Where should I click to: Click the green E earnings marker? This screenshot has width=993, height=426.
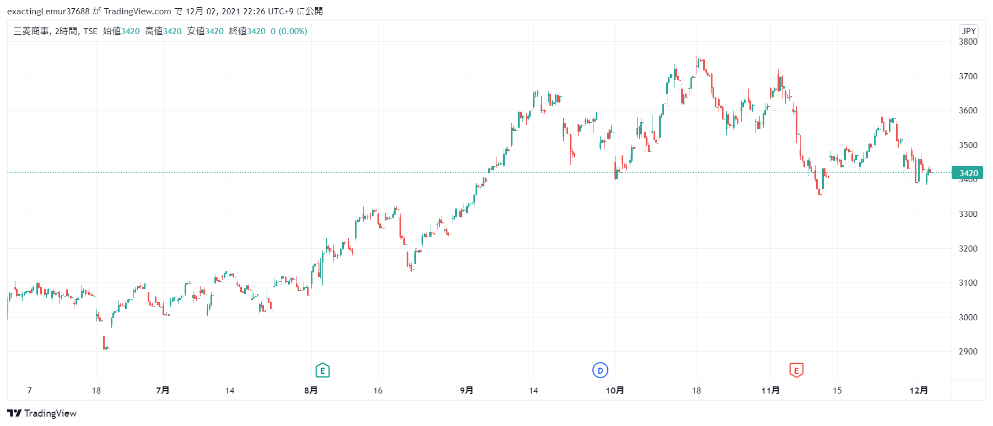322,370
